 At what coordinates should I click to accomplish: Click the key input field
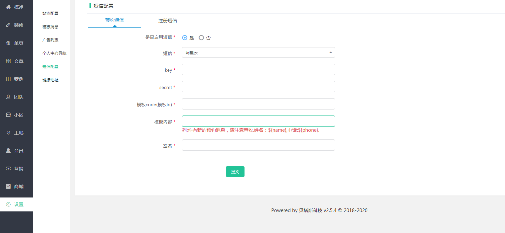pyautogui.click(x=258, y=69)
